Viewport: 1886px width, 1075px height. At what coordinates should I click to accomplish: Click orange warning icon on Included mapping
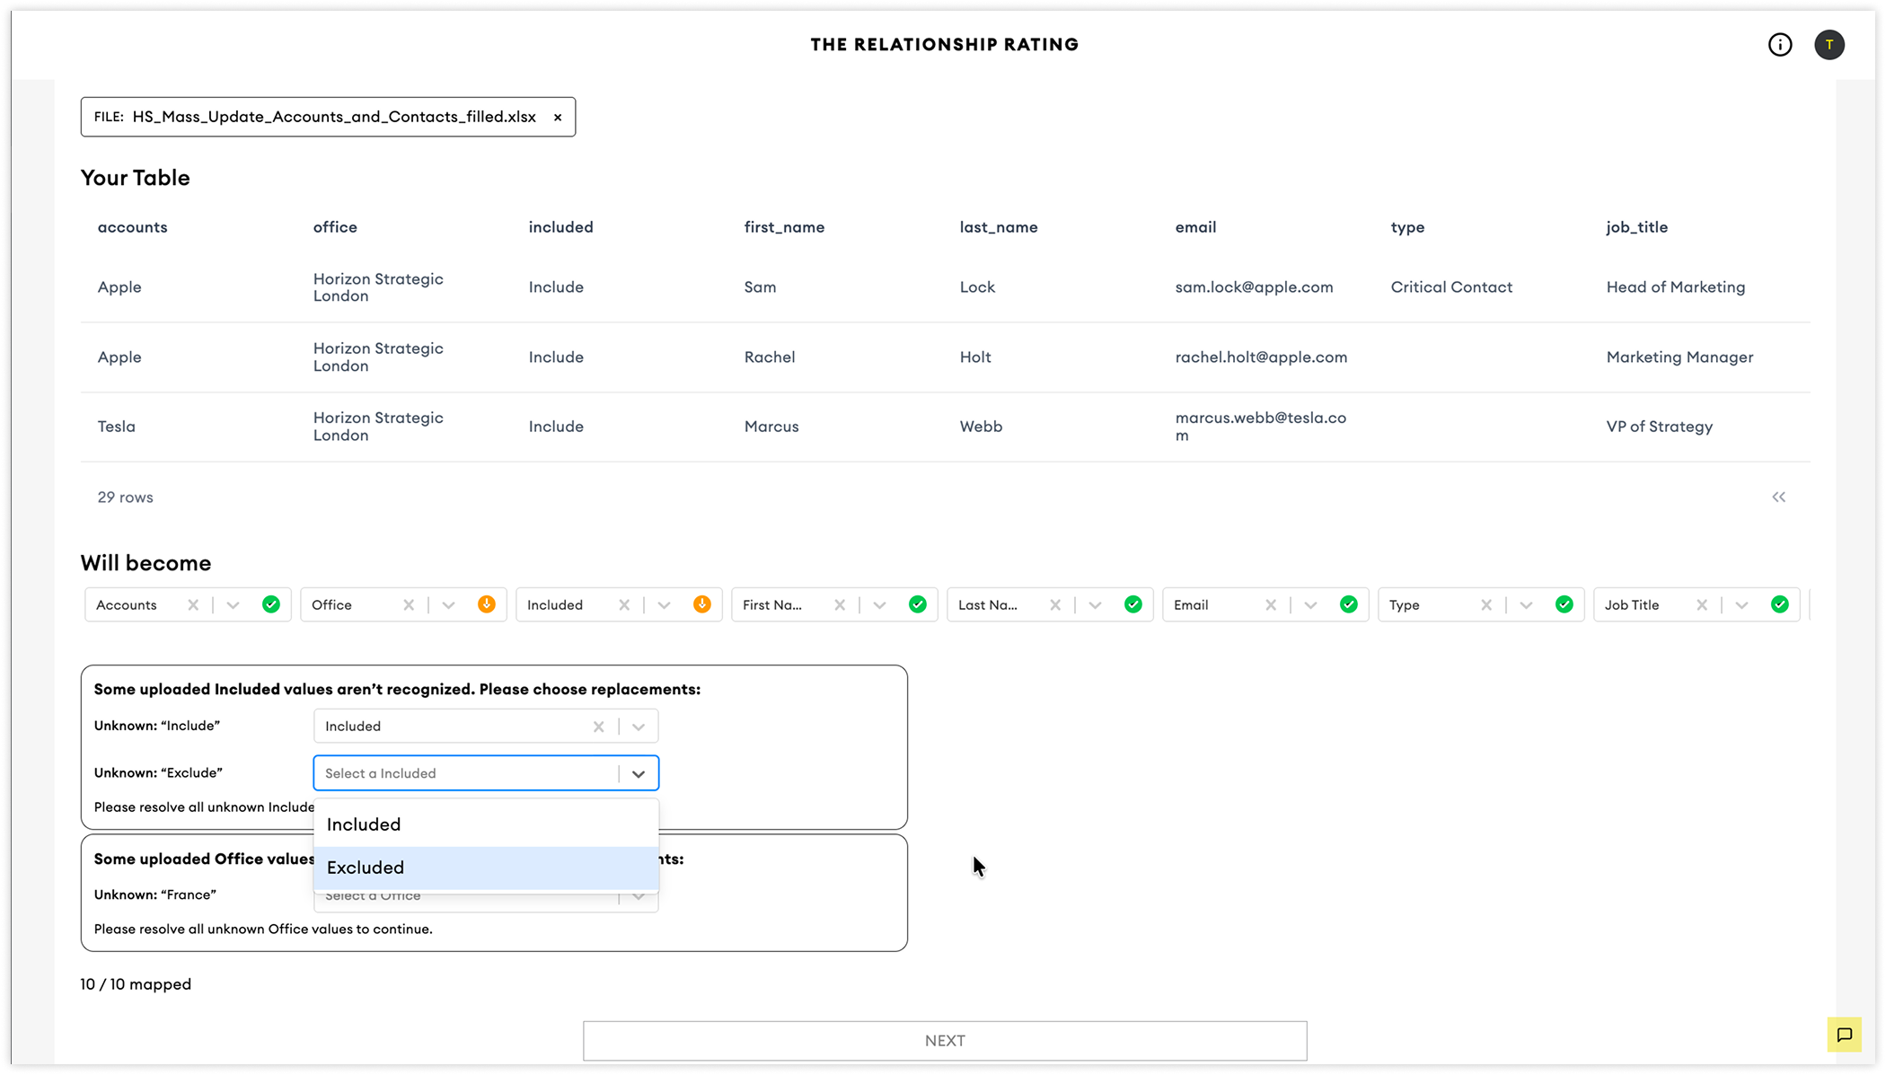(x=702, y=604)
